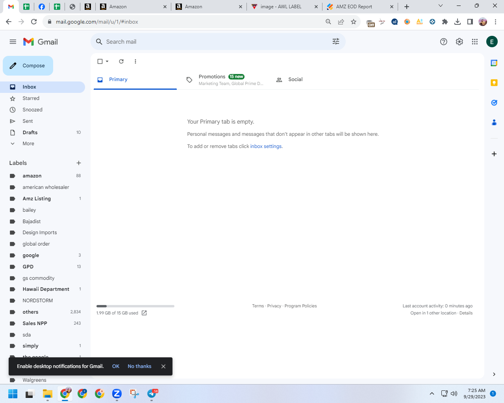Open Windows Start menu
Screen dimensions: 504x403
click(13, 394)
